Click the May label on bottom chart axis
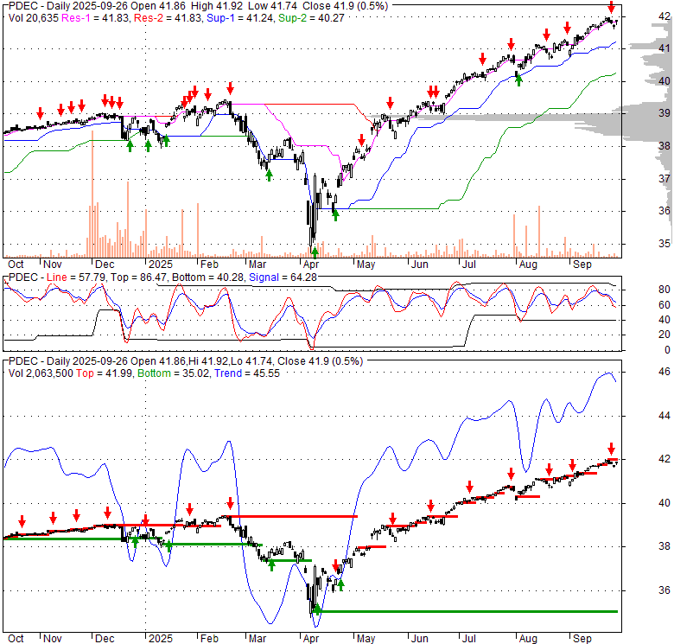 tap(366, 639)
